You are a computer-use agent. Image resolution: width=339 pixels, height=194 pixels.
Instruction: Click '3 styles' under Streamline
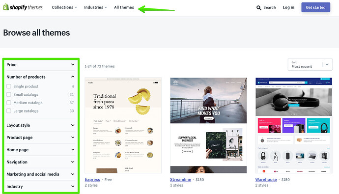coord(176,185)
